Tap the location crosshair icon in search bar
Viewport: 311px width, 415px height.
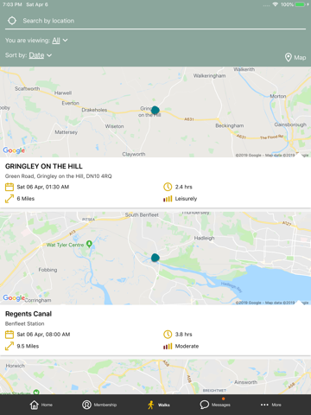click(x=12, y=21)
